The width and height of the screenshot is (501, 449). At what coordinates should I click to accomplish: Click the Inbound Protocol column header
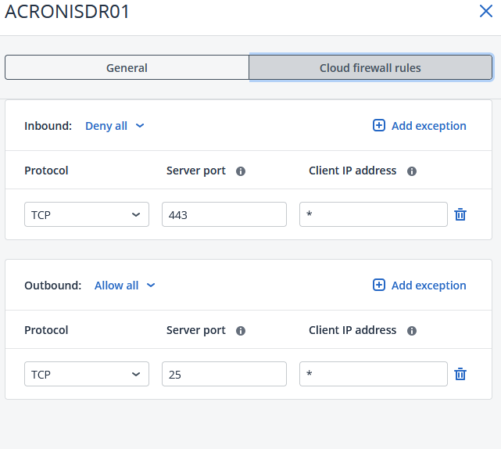(x=46, y=171)
